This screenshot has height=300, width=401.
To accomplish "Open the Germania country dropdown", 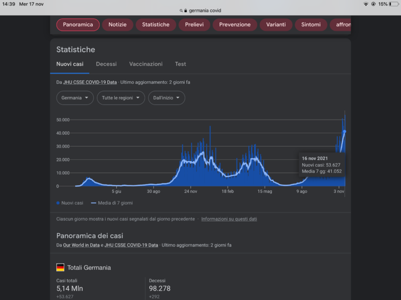I will pos(75,98).
